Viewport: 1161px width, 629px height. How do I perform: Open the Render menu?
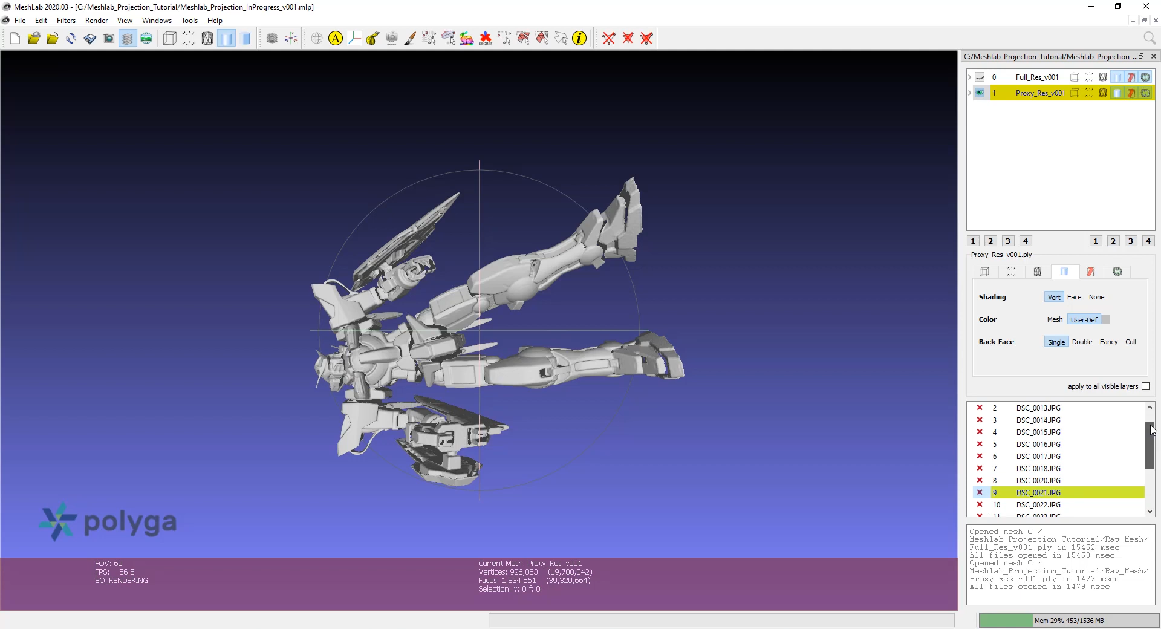click(96, 21)
